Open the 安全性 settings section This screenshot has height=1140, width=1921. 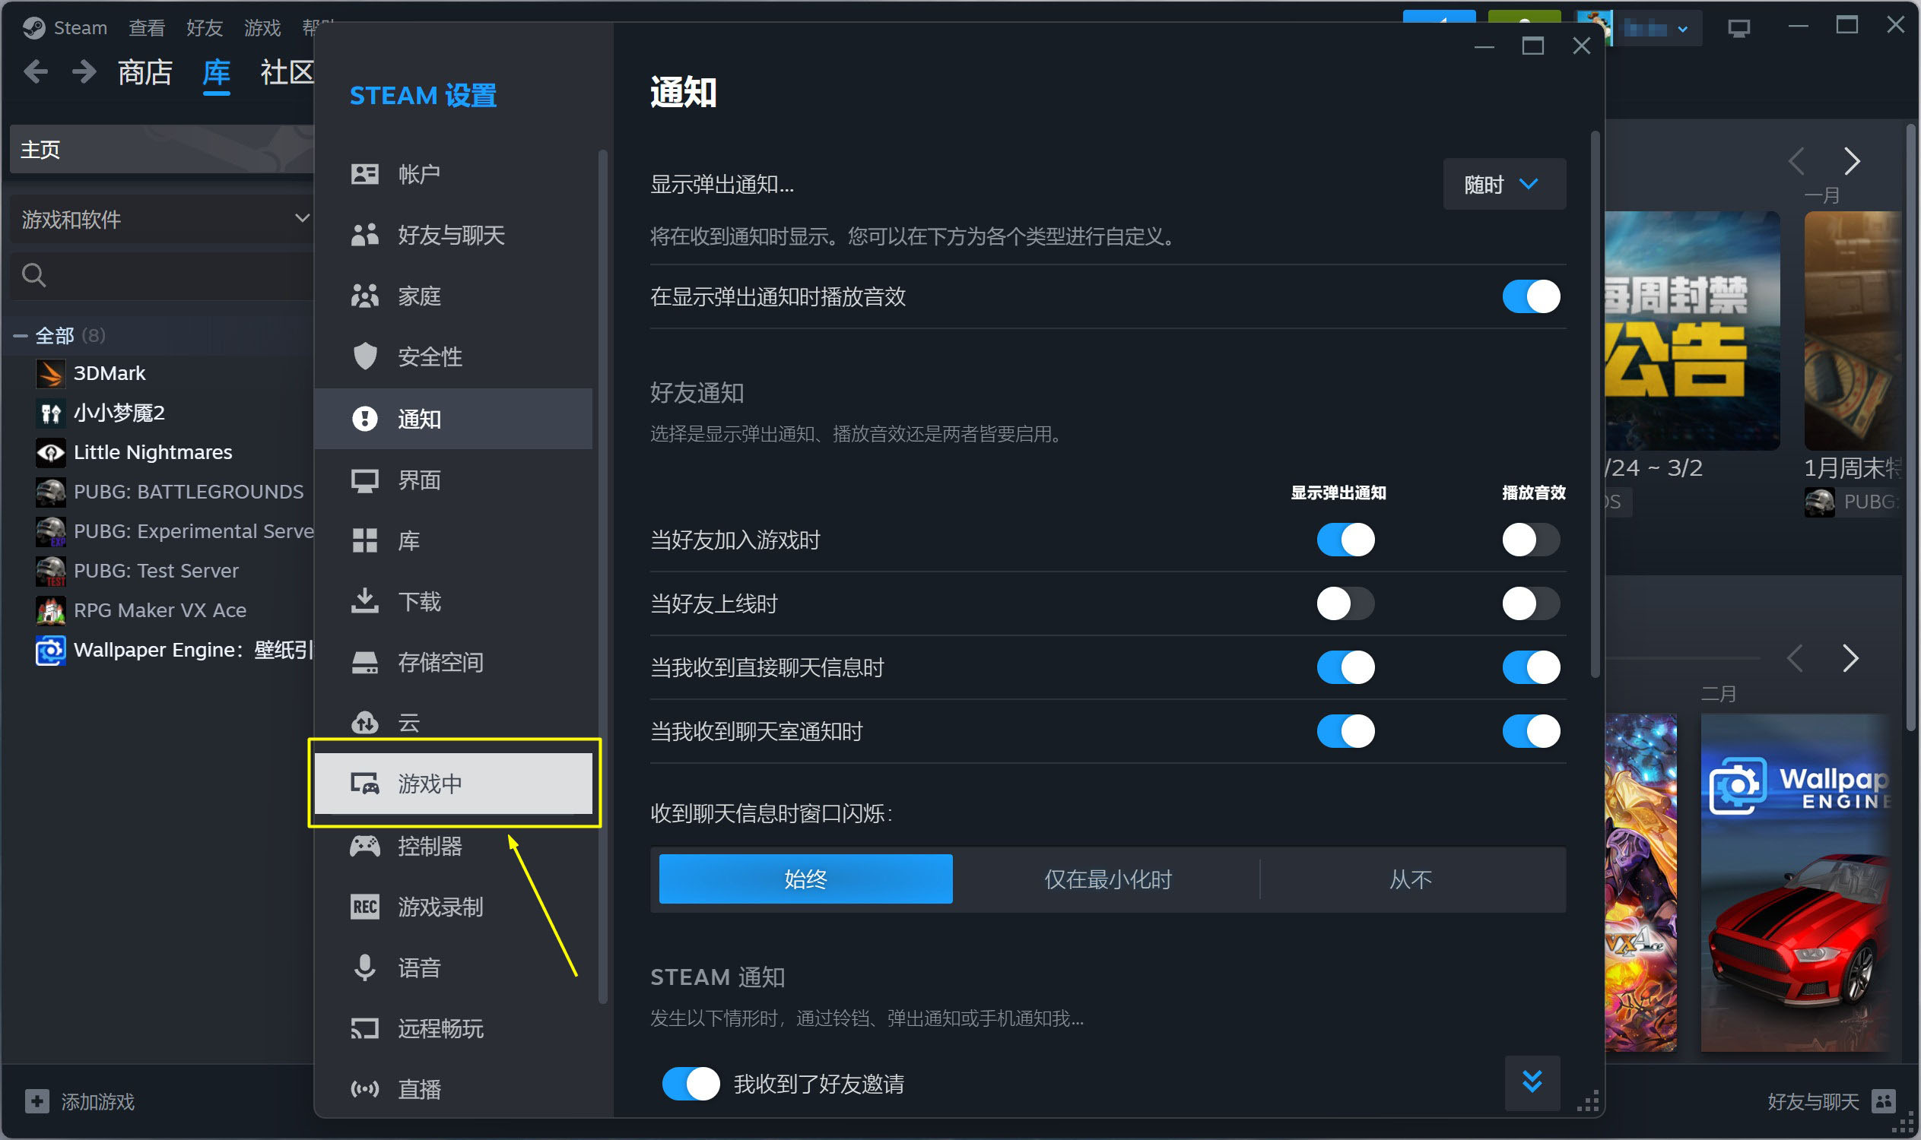(x=453, y=356)
